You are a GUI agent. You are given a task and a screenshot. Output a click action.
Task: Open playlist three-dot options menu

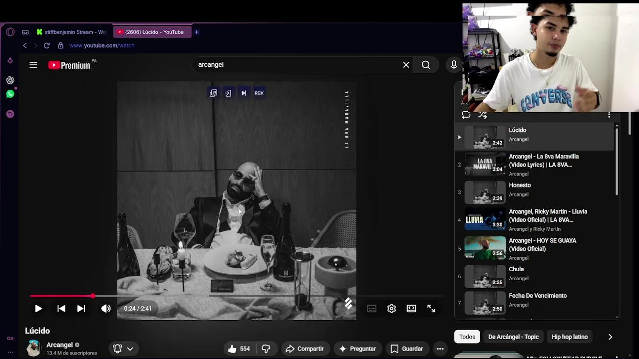pos(609,115)
